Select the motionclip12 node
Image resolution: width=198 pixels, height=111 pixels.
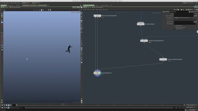[x=141, y=24]
